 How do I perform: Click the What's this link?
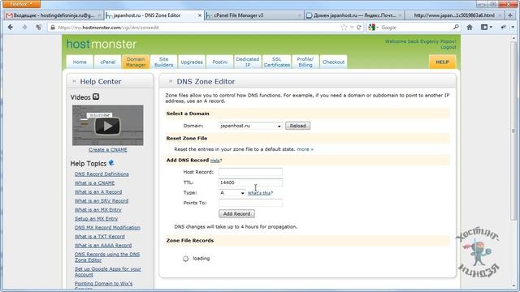click(259, 193)
